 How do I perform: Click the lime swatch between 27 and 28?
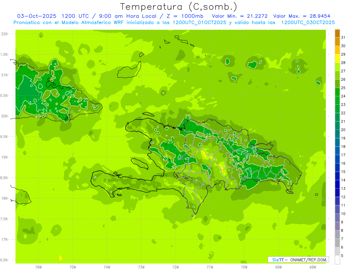(337, 67)
